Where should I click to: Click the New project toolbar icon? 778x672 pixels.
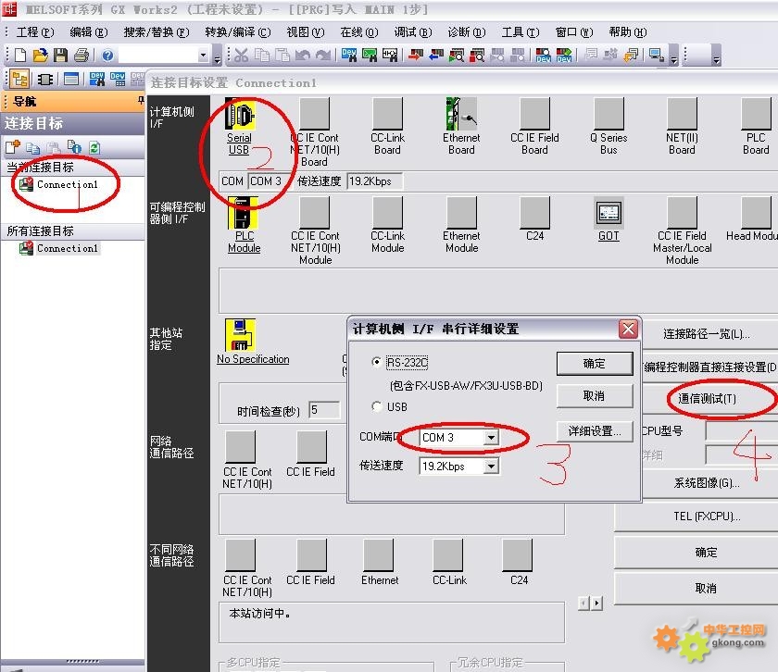click(20, 55)
